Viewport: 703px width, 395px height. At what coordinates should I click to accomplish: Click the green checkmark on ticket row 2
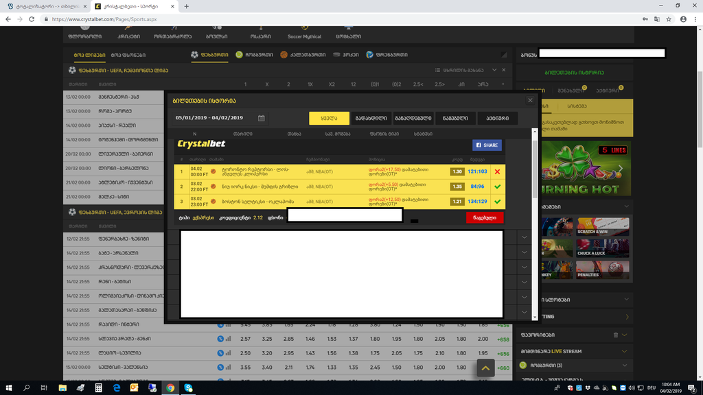tap(497, 187)
